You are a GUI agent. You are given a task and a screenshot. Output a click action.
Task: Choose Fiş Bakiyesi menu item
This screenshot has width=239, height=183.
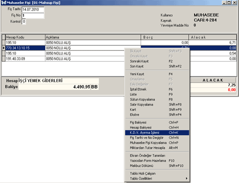click(x=157, y=122)
